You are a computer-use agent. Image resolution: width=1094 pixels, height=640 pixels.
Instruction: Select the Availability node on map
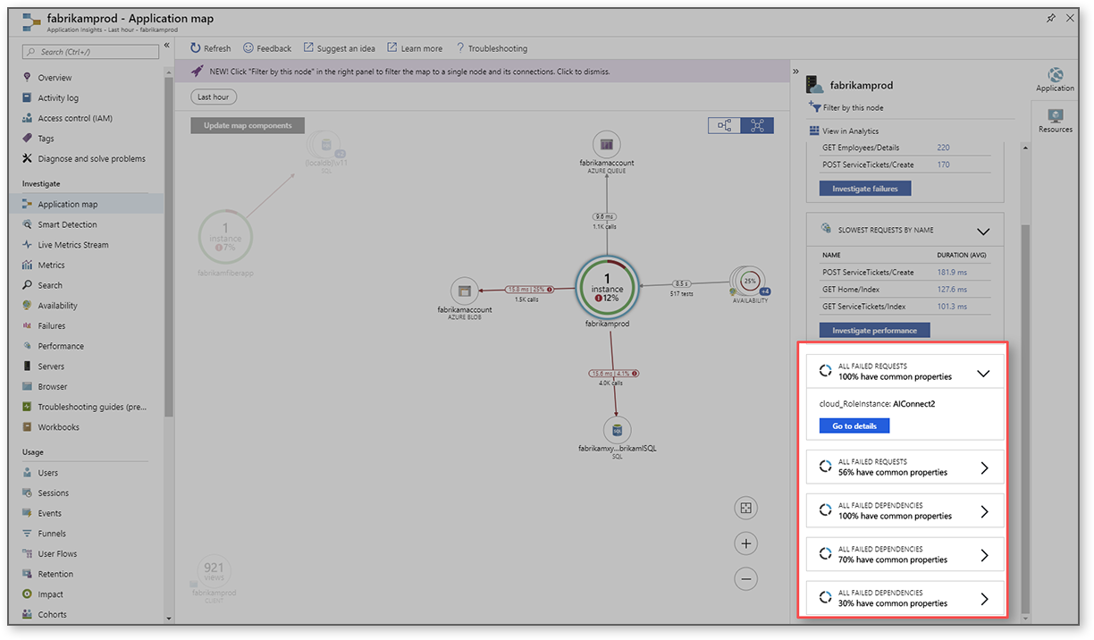[749, 282]
